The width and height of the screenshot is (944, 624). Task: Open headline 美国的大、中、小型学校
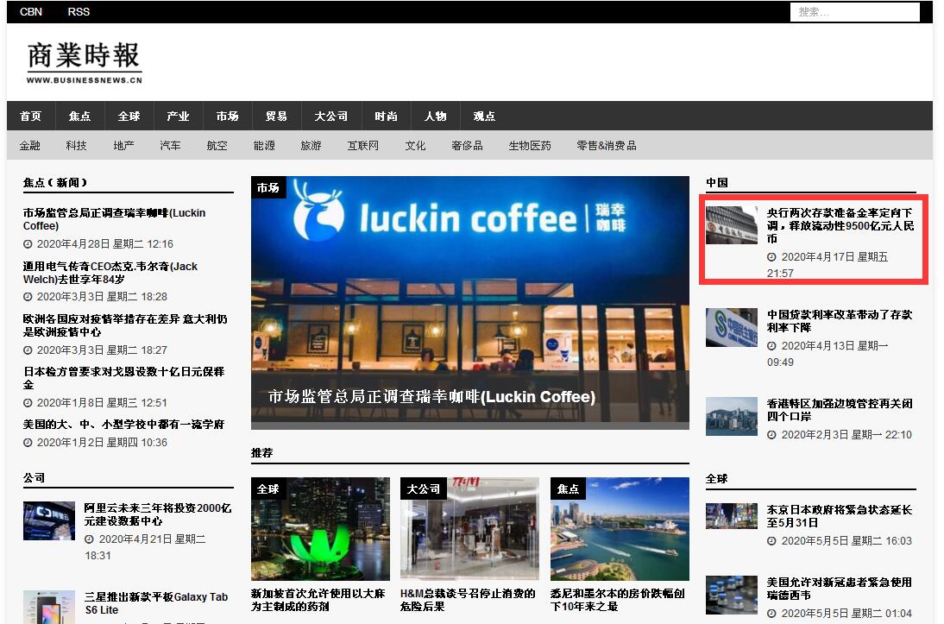tap(123, 424)
